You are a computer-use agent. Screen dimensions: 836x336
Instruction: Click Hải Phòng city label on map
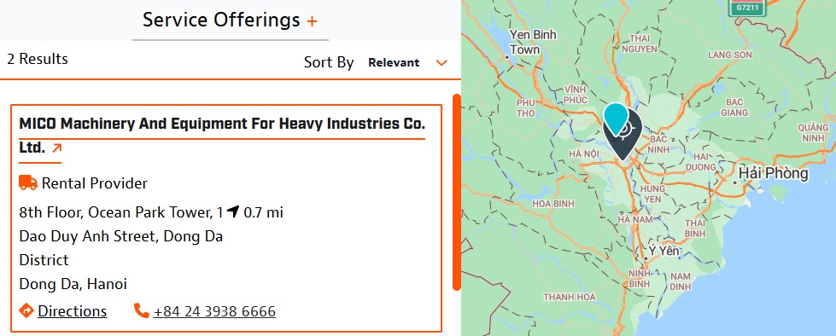coord(774,174)
